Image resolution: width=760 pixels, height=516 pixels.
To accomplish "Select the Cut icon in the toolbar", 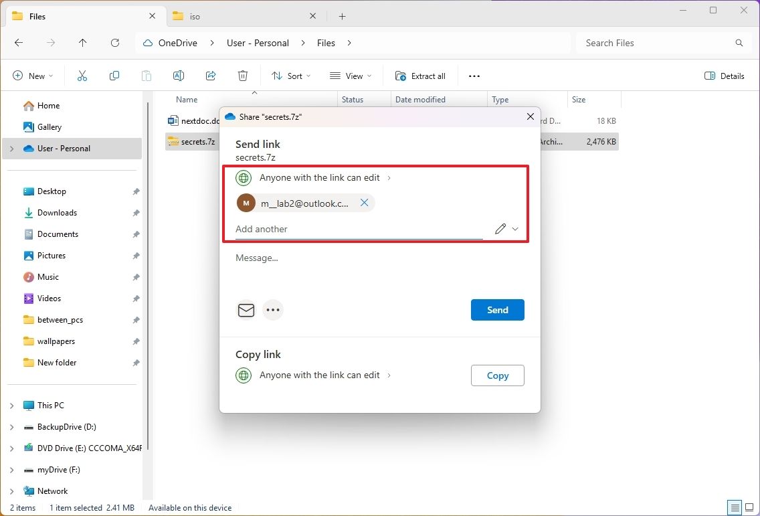I will click(82, 76).
